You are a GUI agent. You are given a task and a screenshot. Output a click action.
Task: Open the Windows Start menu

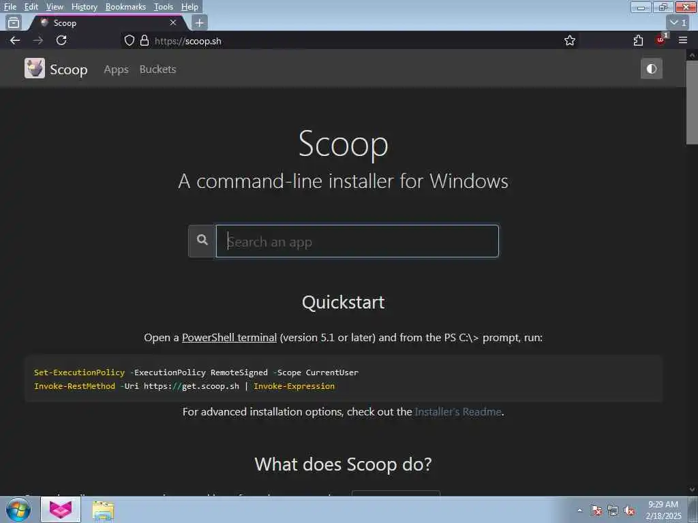18,509
